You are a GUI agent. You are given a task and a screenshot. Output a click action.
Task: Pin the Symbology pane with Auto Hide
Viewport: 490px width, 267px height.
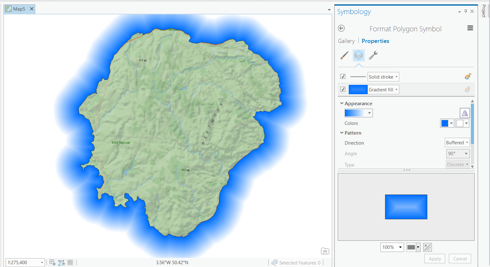466,11
